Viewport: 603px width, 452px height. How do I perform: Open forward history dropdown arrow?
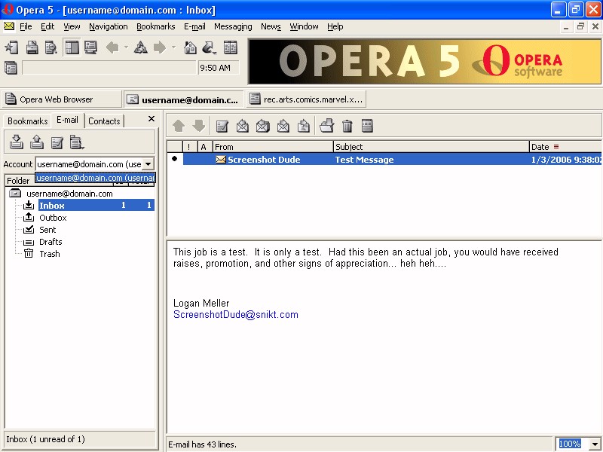tap(174, 47)
